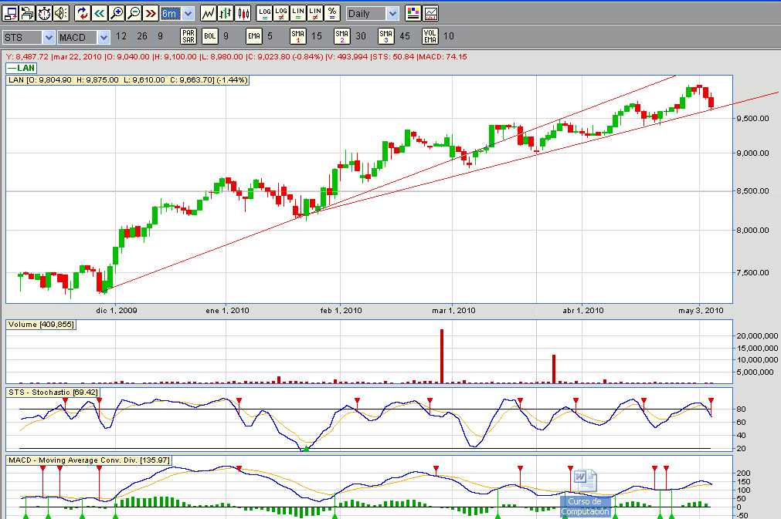The width and height of the screenshot is (781, 519).
Task: Switch to line chart style
Action: coord(208,13)
